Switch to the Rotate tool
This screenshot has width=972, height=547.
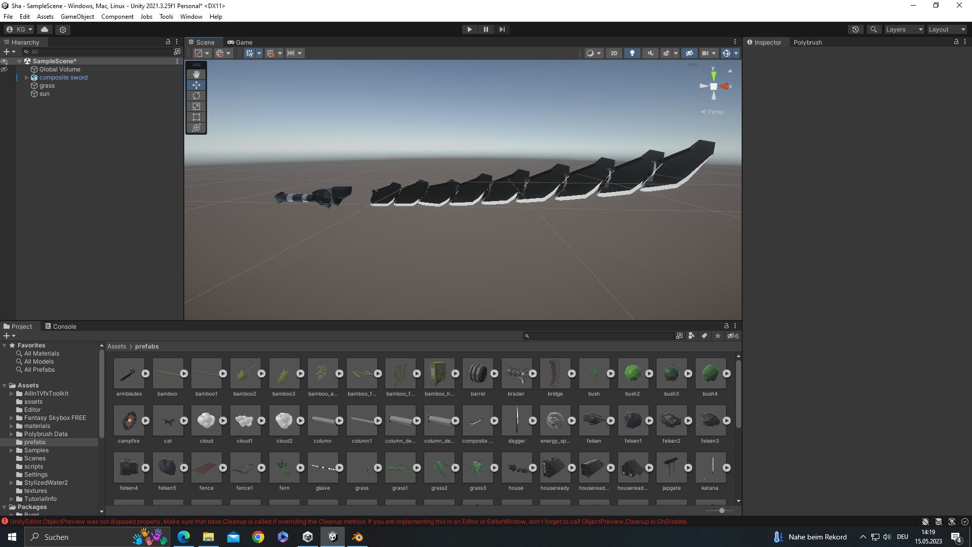click(196, 96)
